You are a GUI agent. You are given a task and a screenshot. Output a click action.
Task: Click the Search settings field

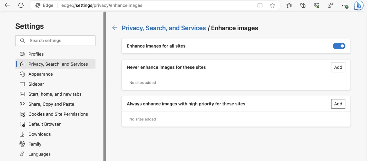(x=58, y=41)
